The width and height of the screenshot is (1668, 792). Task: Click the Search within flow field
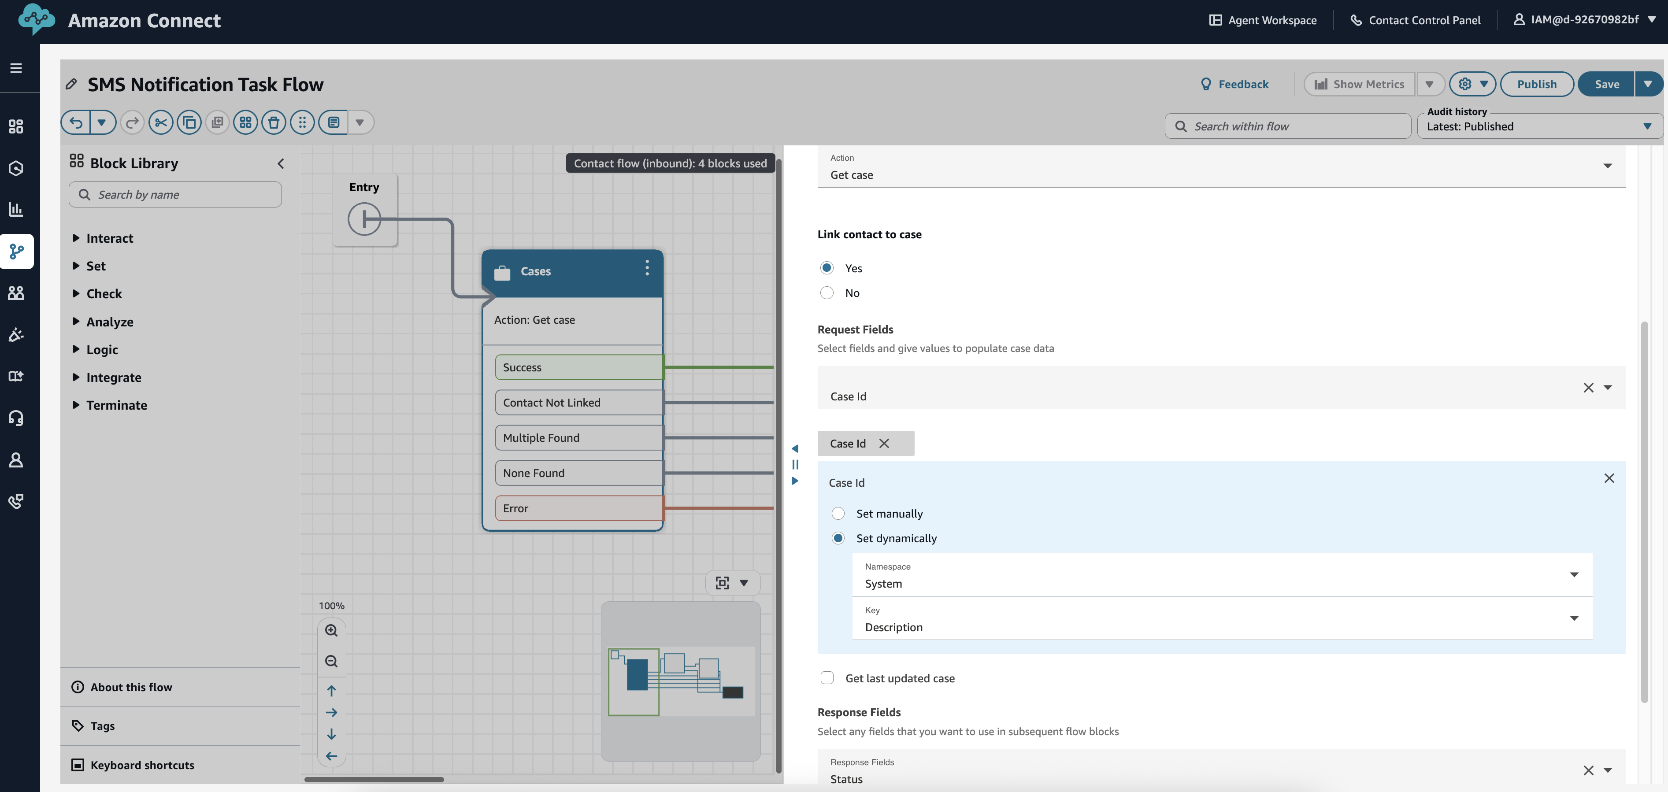coord(1287,126)
